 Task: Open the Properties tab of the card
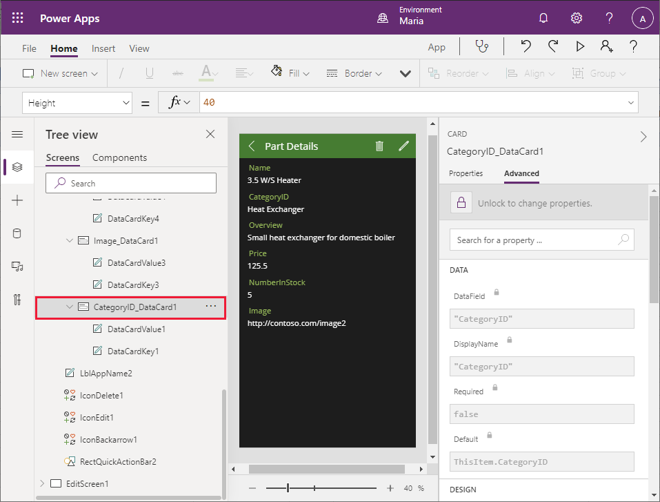pos(468,173)
